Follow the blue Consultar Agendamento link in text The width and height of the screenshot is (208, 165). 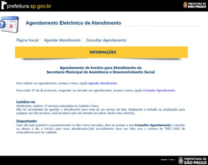click(x=159, y=91)
